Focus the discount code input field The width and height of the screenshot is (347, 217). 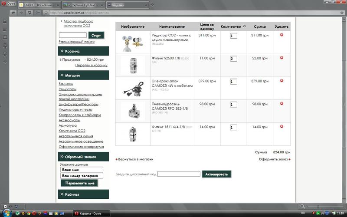[x=179, y=174]
